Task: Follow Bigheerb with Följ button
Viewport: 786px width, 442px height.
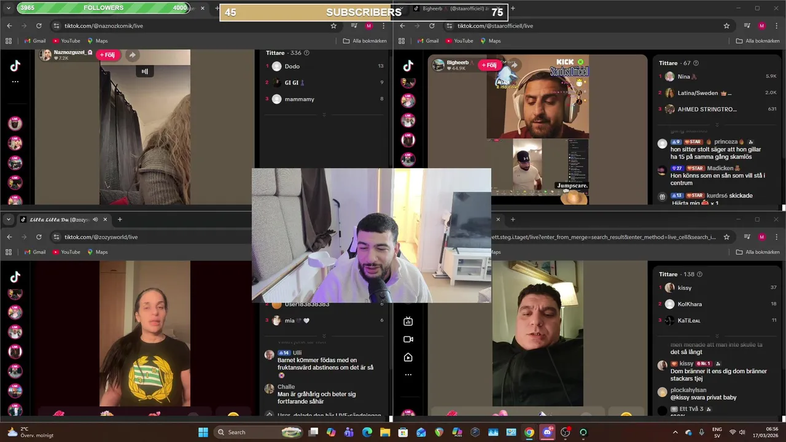Action: point(490,64)
